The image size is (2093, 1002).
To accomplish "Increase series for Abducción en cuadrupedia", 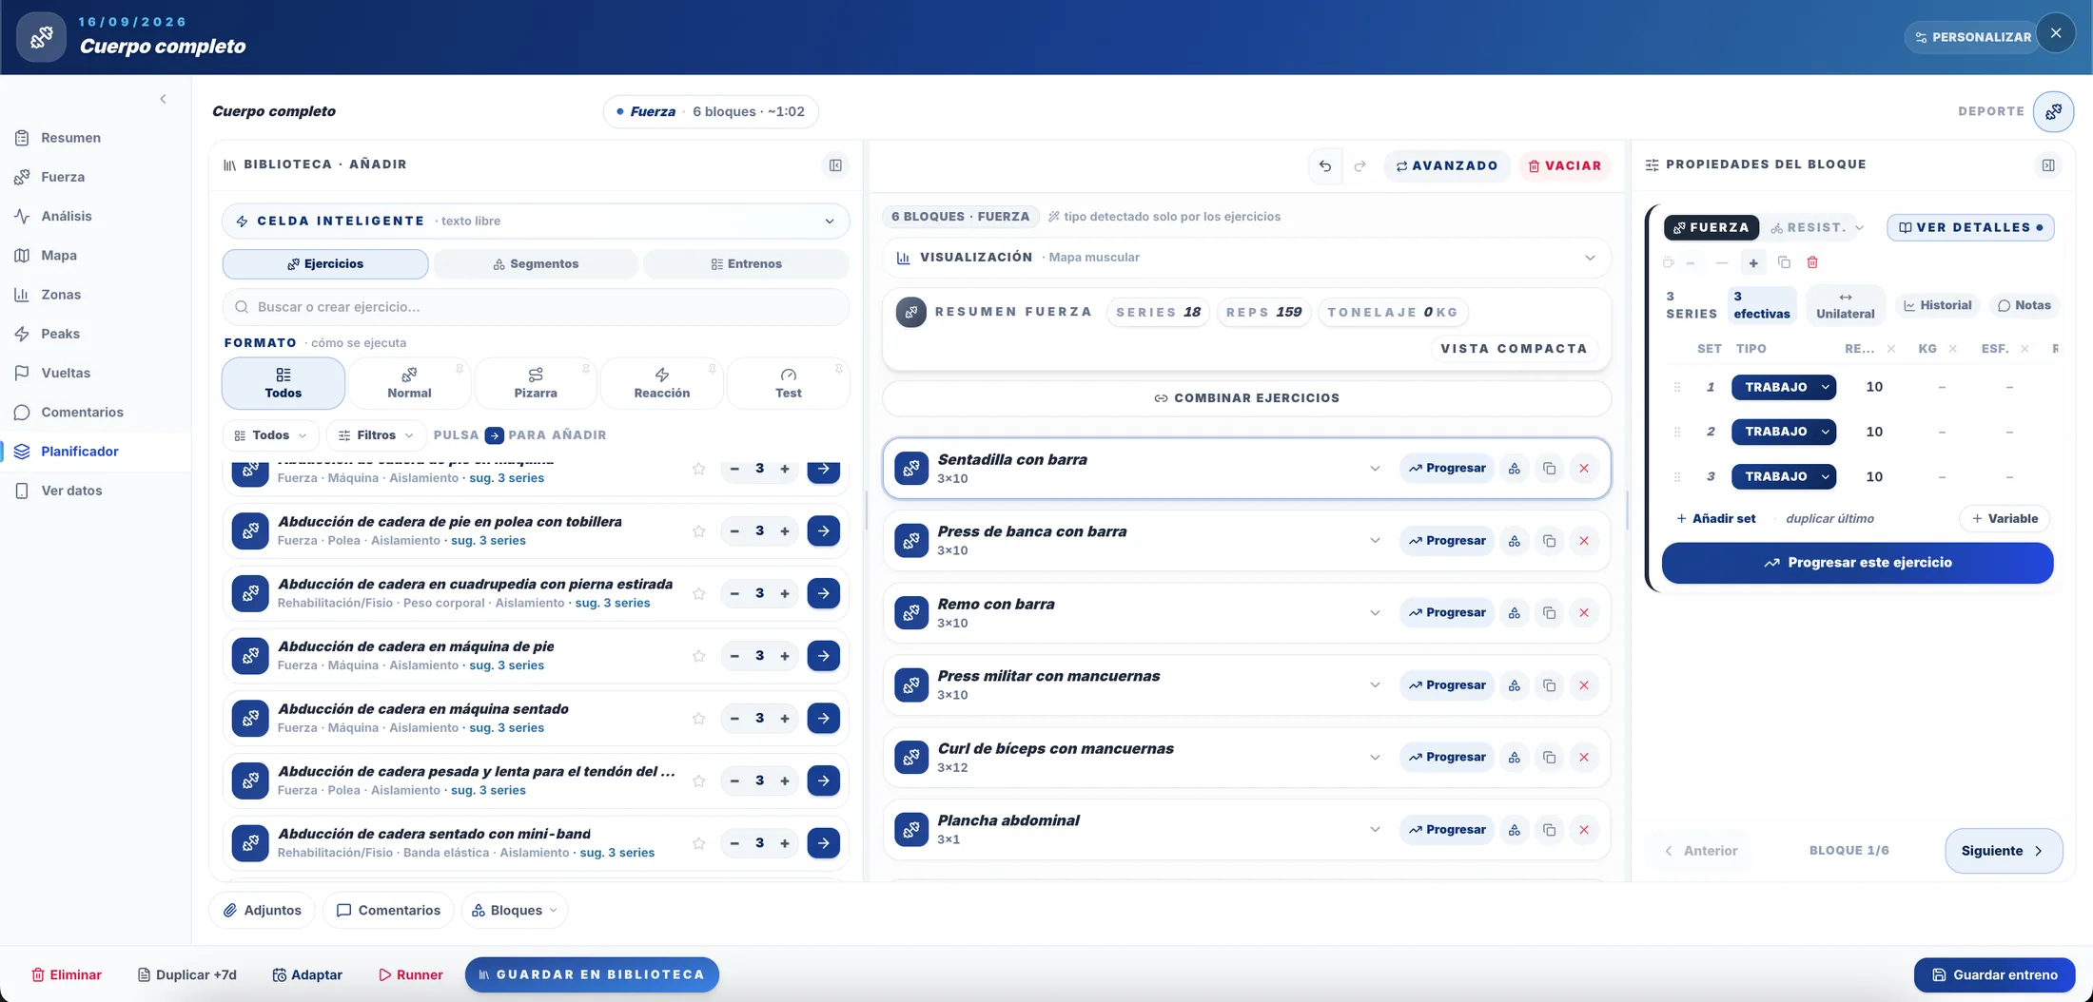I will (785, 593).
